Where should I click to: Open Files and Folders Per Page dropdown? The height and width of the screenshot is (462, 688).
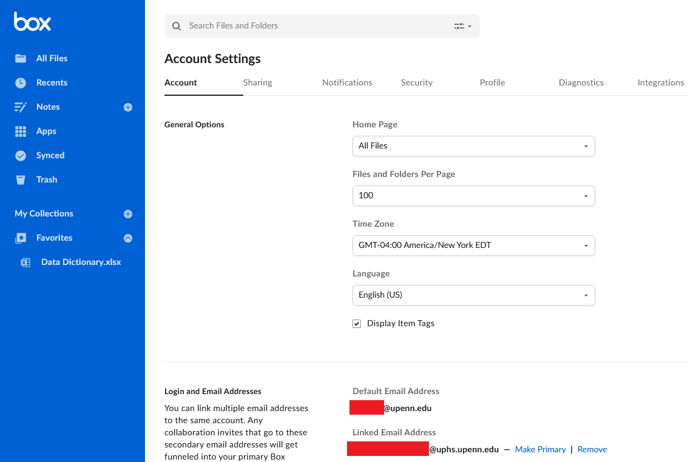tap(473, 195)
